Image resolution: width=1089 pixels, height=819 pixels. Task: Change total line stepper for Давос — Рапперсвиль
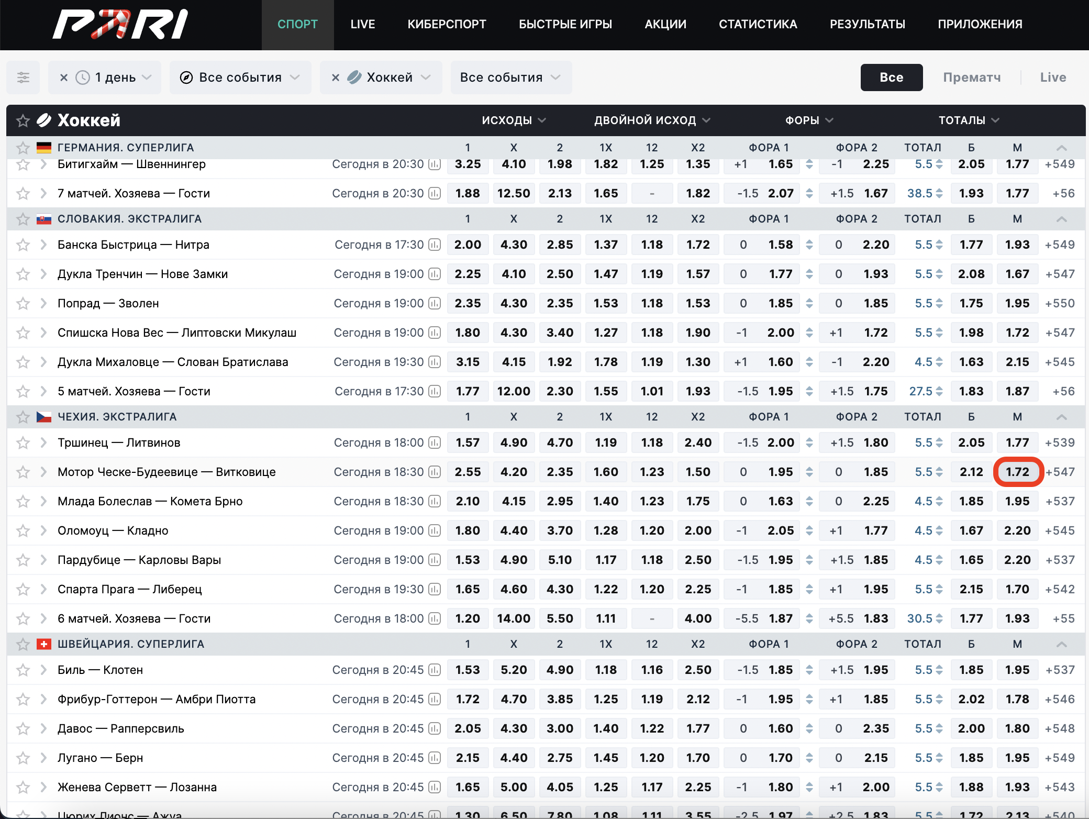939,728
